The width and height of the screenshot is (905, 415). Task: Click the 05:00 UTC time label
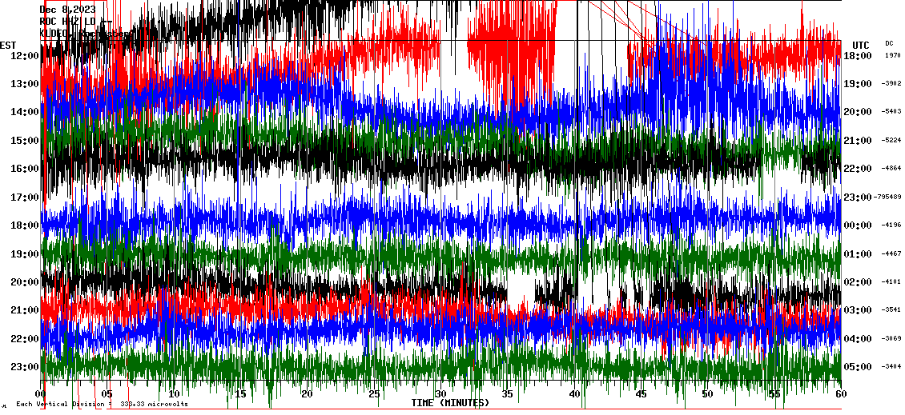coord(859,367)
